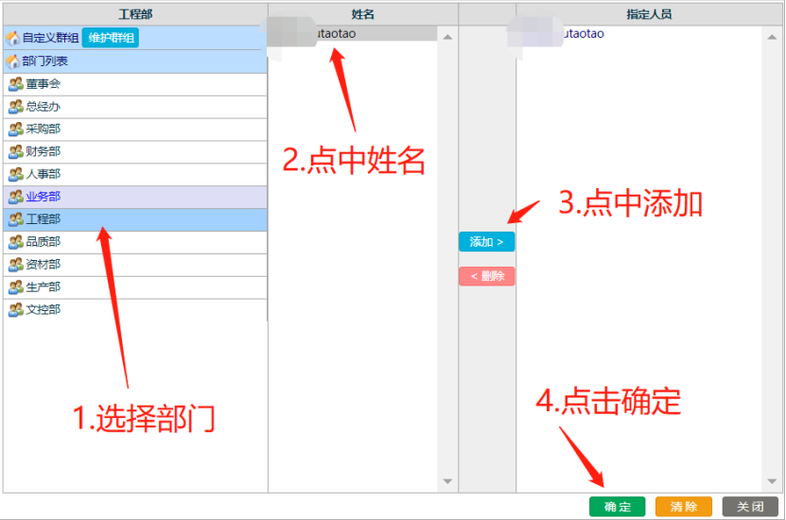Confirm with the green 确定 button
Viewport: 786px width, 520px height.
tap(617, 507)
